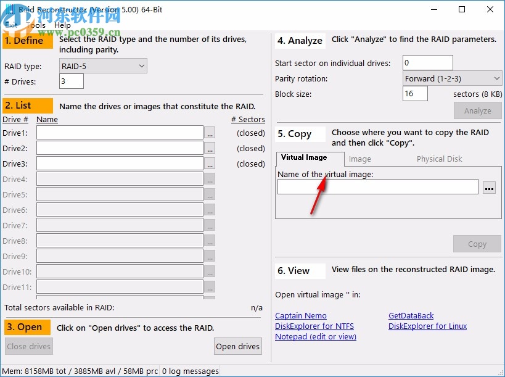Click the Drive5 browse button

[210, 194]
